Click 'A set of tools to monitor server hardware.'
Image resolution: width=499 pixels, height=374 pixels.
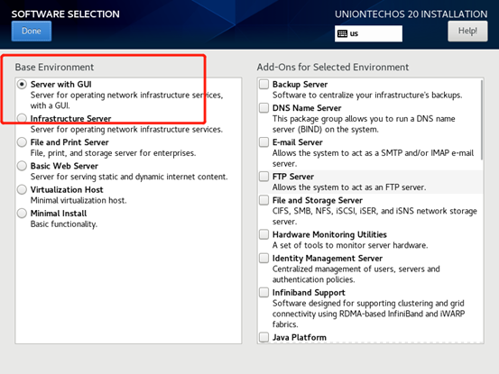350,245
